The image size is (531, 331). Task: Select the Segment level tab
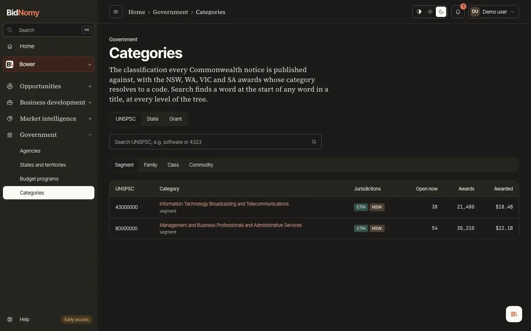pos(124,165)
